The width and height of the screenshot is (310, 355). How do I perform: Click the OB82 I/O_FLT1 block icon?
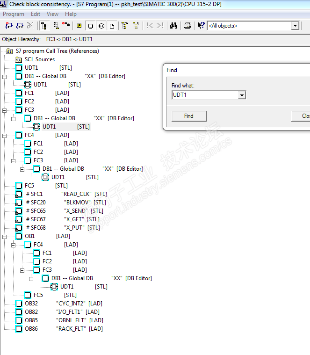pyautogui.click(x=19, y=312)
